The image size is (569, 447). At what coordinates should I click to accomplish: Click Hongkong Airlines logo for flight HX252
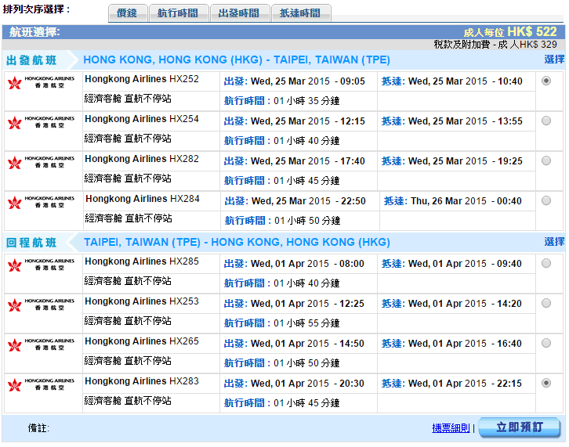[x=42, y=82]
